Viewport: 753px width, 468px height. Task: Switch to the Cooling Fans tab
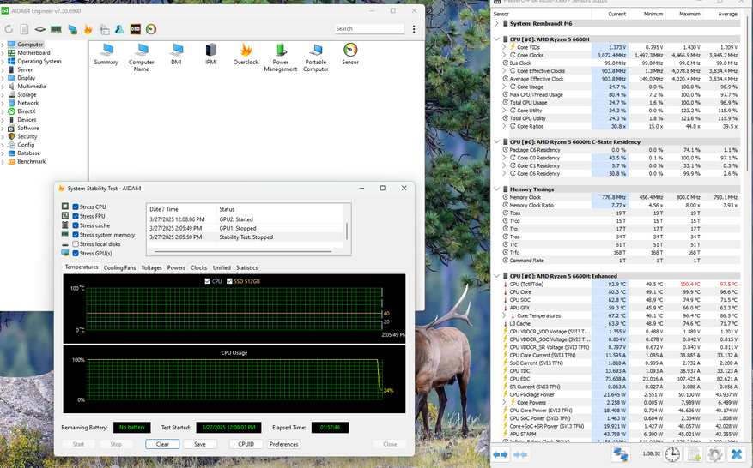(x=119, y=267)
